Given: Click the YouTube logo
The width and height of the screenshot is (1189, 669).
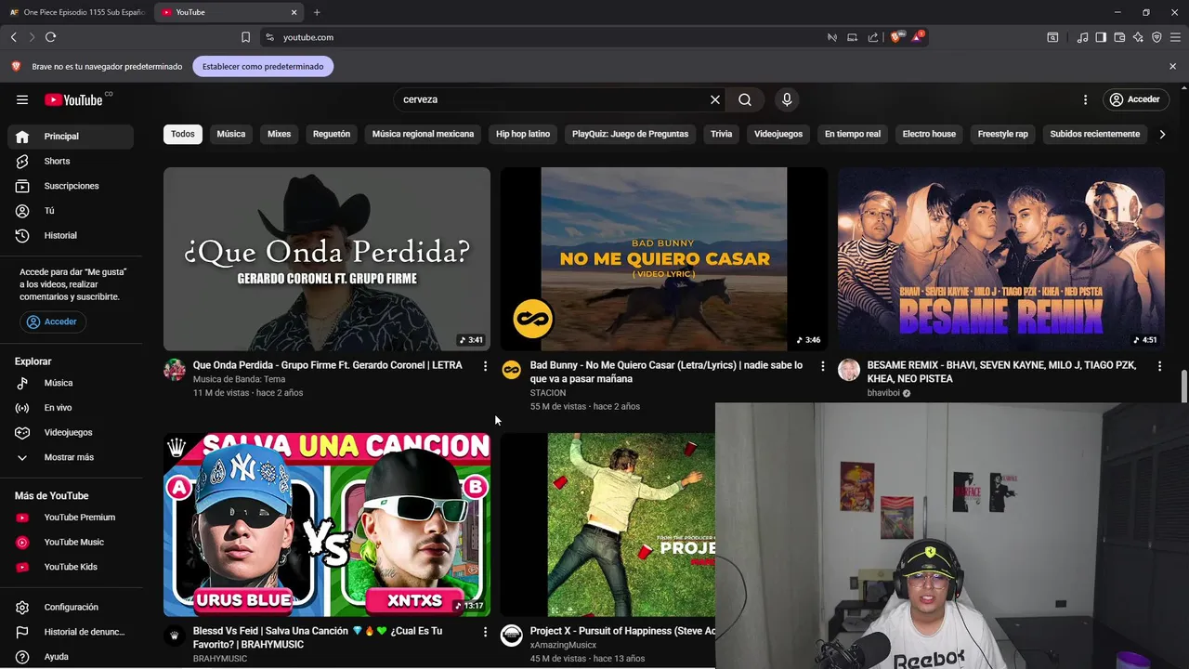Looking at the screenshot, I should tap(74, 99).
